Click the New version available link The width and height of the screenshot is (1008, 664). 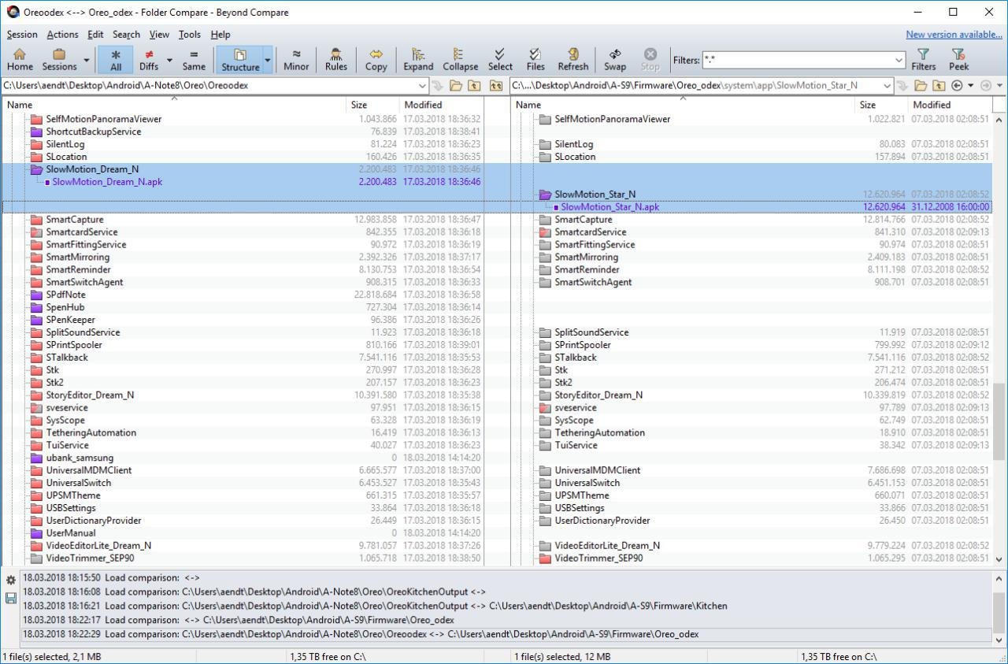pyautogui.click(x=954, y=35)
